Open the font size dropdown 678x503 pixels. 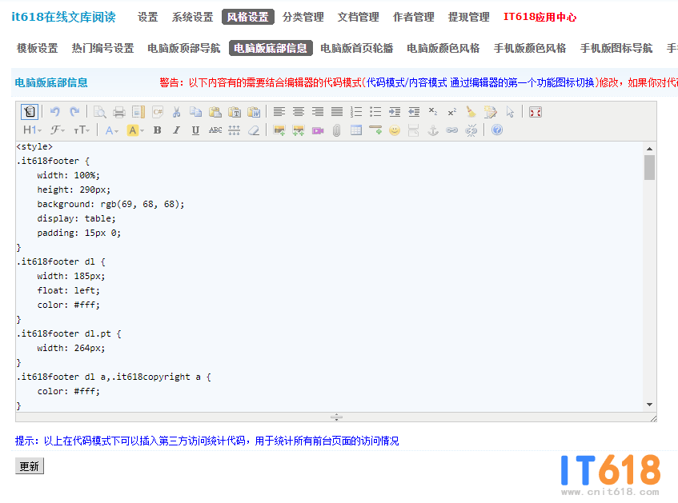(82, 130)
